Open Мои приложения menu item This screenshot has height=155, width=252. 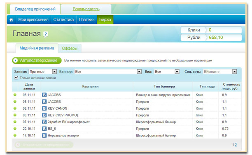(x=33, y=20)
